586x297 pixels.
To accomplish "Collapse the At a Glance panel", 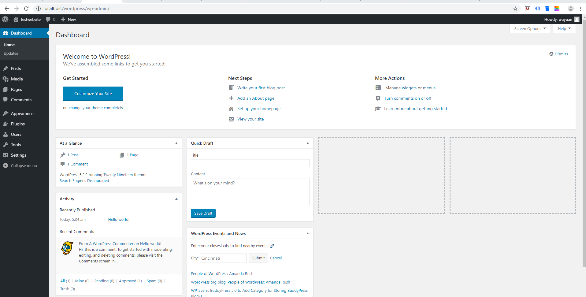I will click(176, 143).
